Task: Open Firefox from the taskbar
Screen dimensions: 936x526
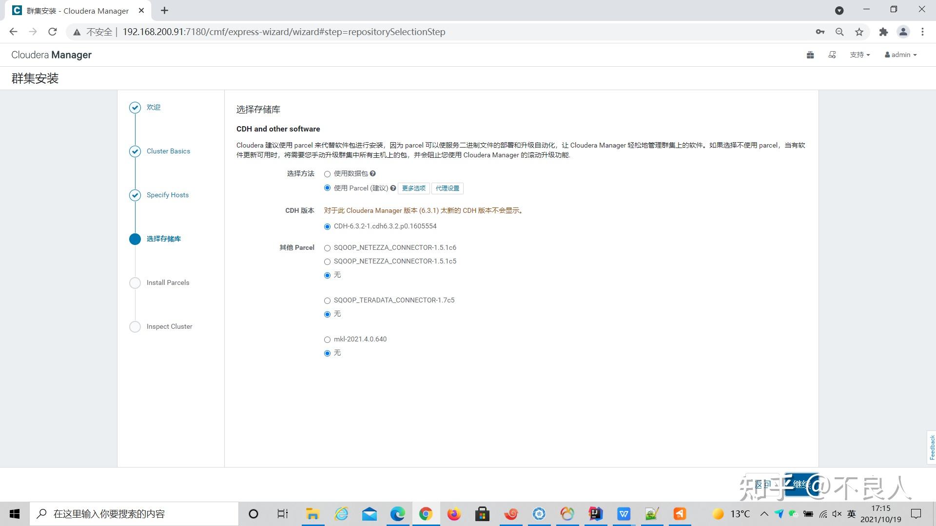Action: tap(454, 513)
